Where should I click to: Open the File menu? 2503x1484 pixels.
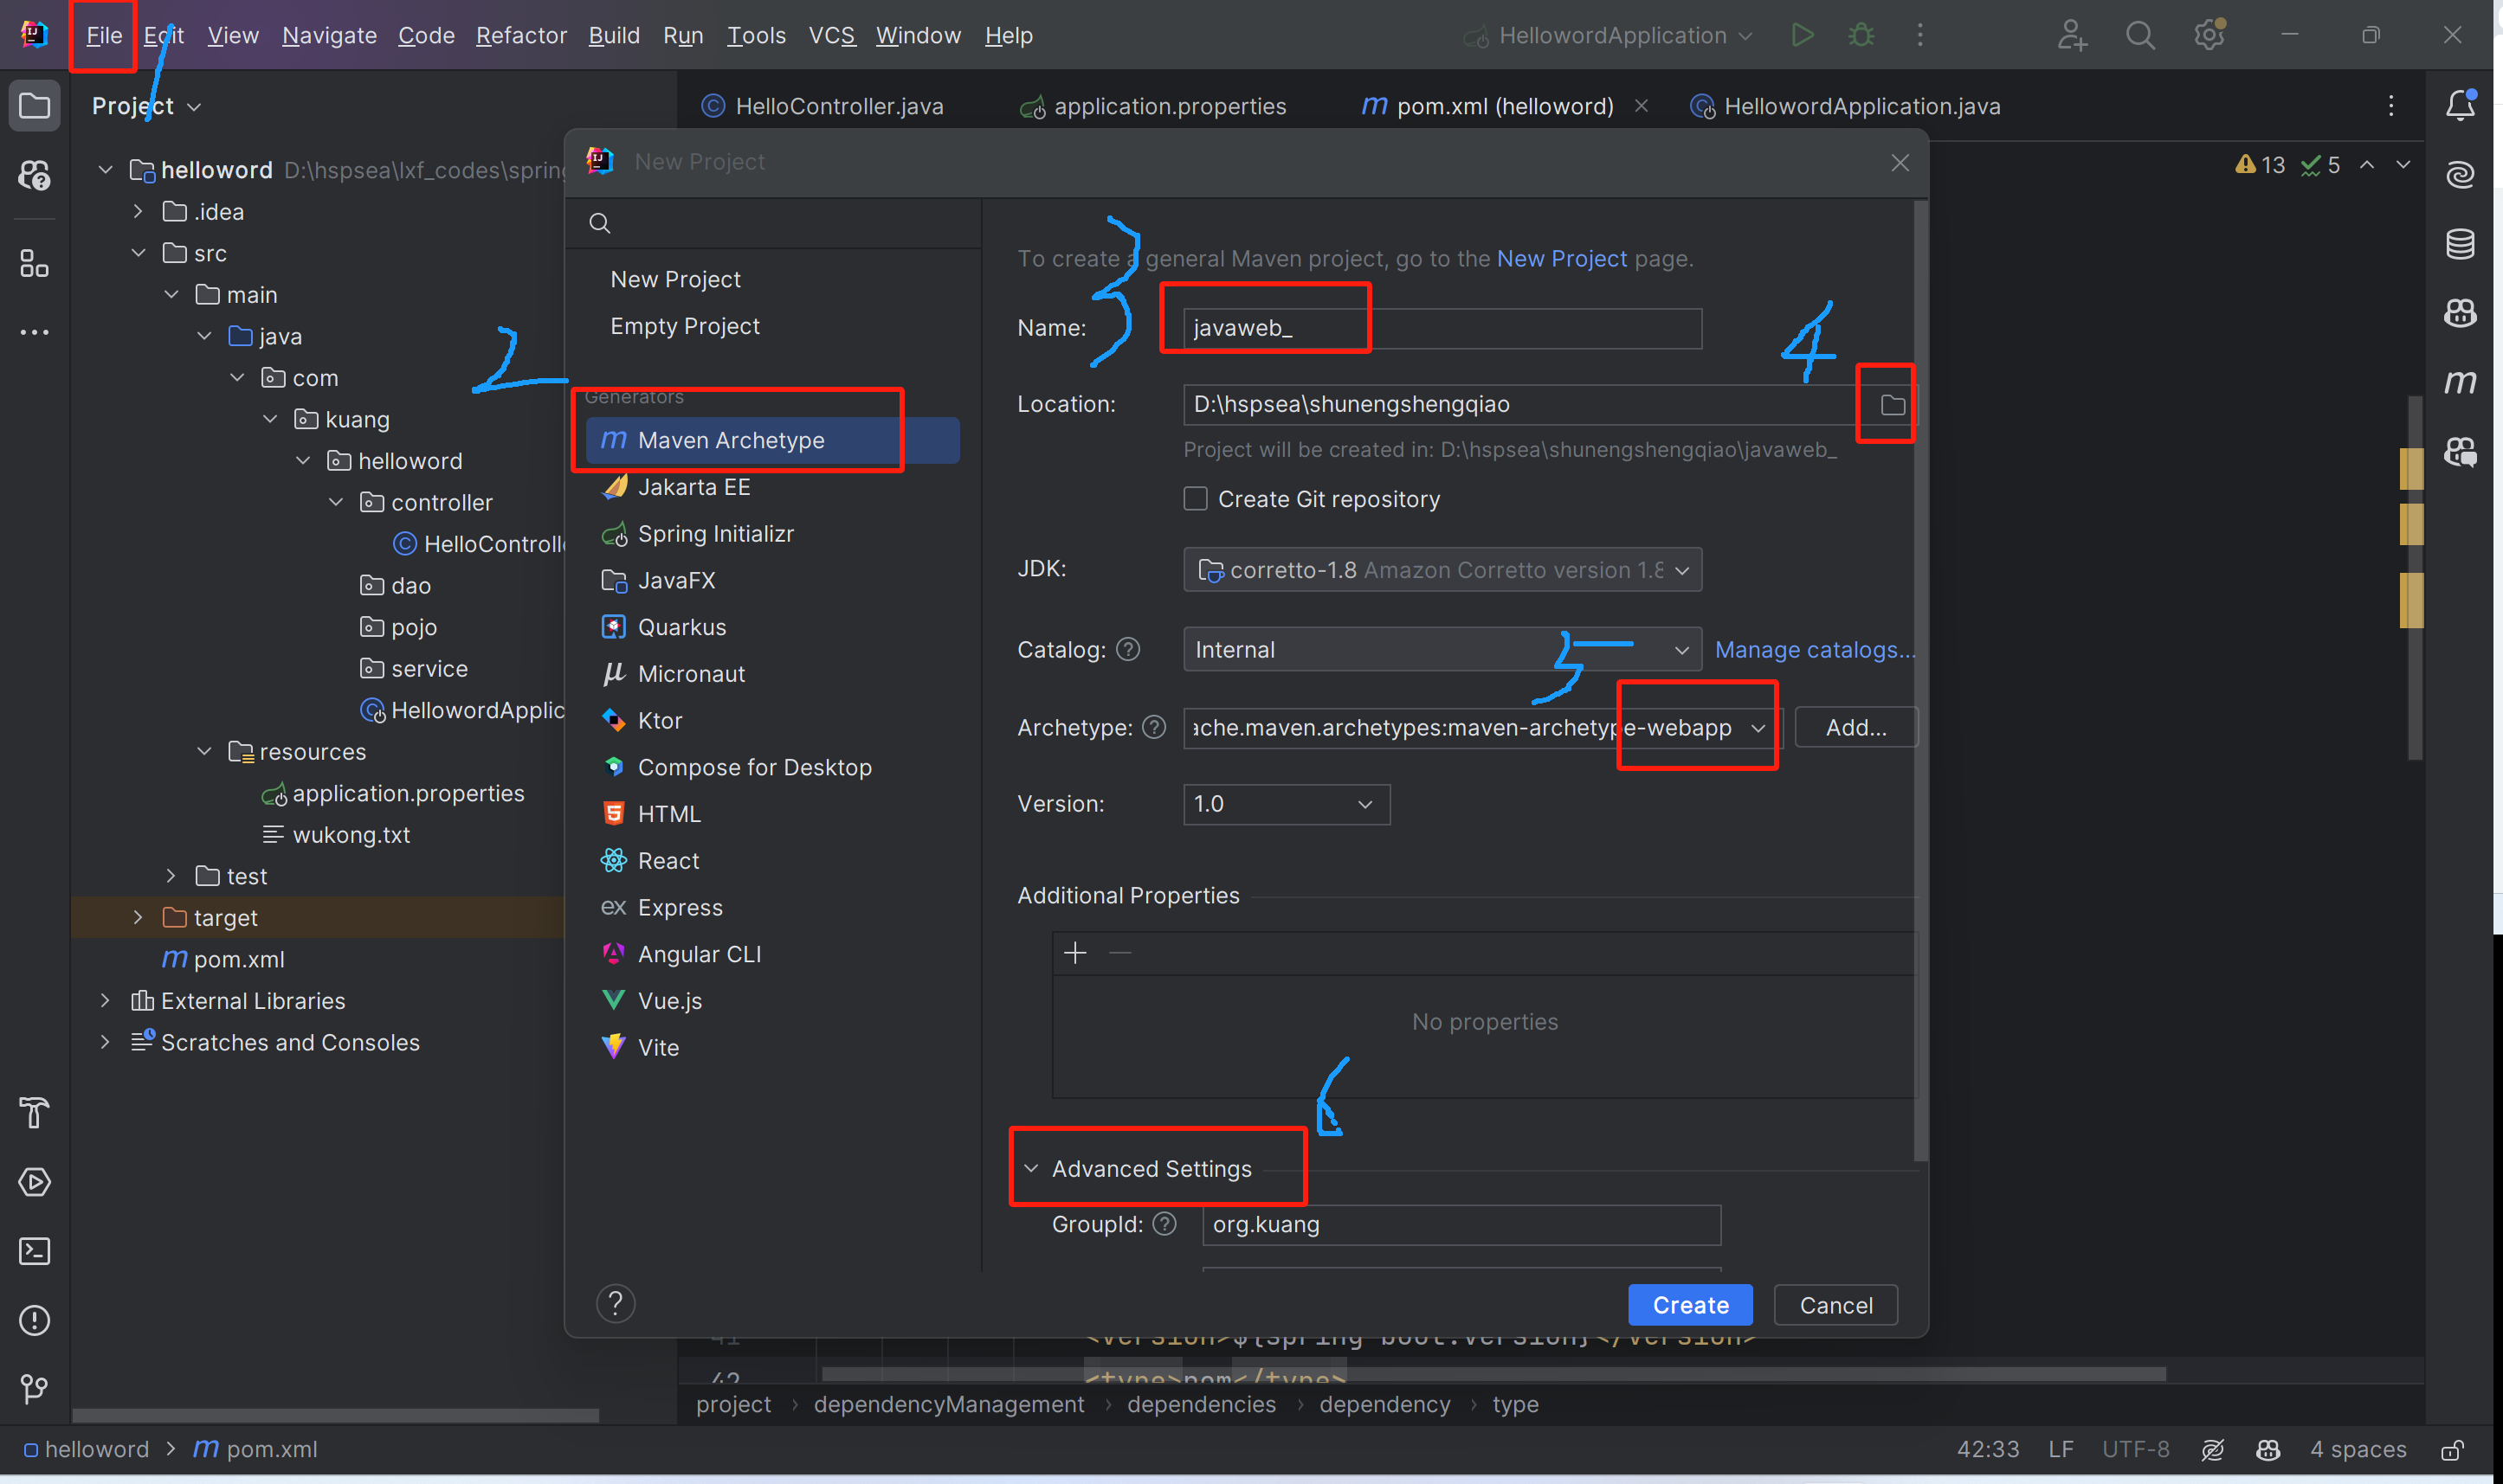coord(104,36)
